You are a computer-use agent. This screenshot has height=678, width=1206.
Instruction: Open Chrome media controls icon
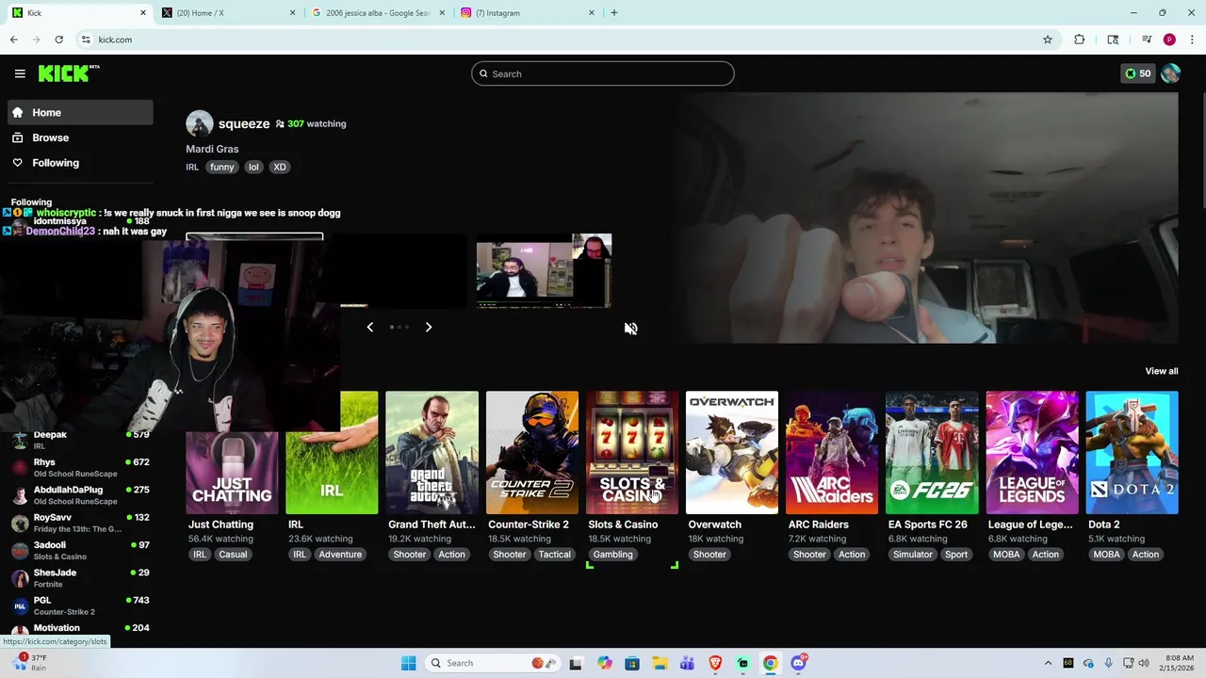[1147, 40]
